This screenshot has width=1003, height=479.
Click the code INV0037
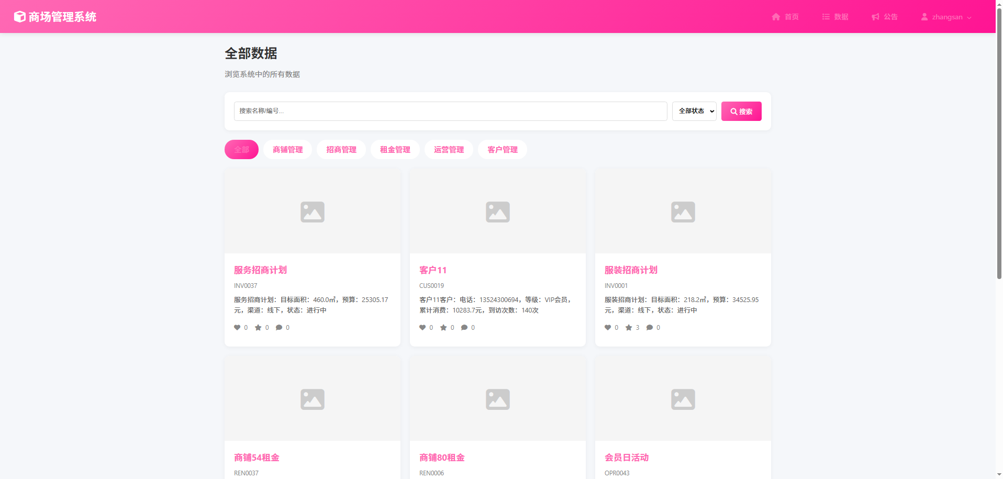(x=246, y=286)
